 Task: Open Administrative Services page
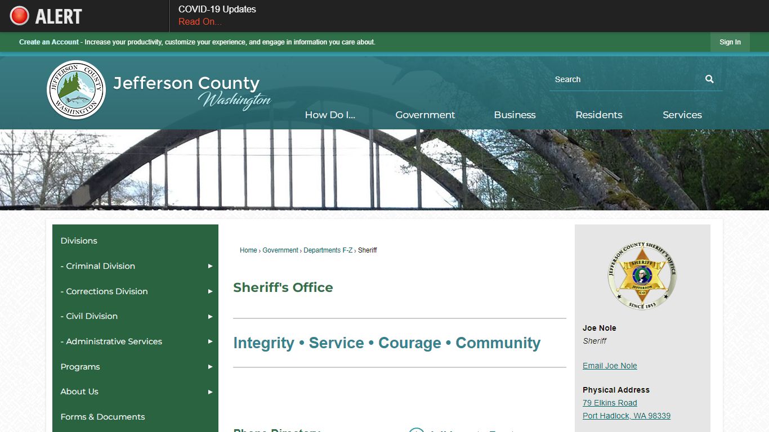pyautogui.click(x=111, y=341)
